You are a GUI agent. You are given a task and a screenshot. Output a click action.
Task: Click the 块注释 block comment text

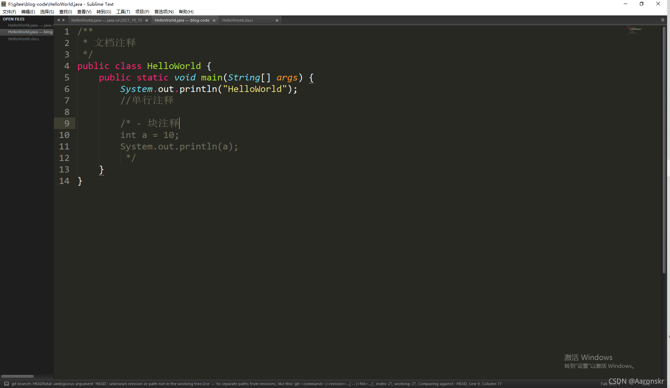point(163,123)
